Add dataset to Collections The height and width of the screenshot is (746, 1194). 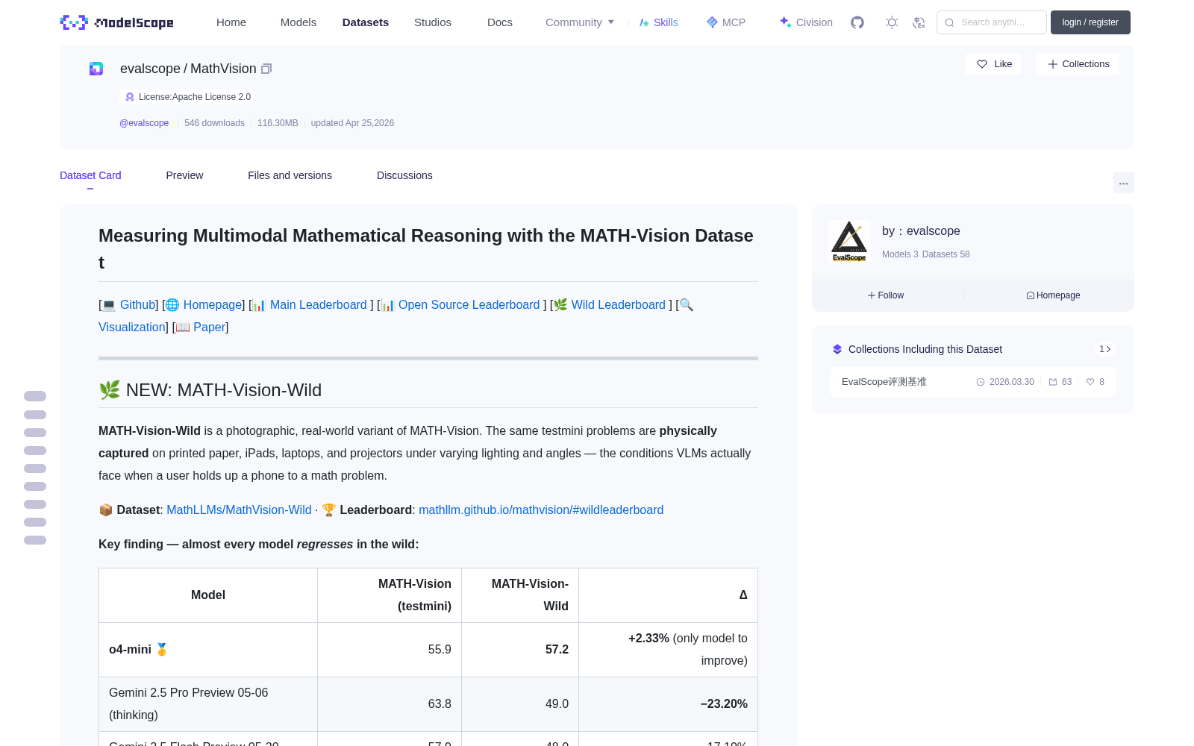[1078, 64]
